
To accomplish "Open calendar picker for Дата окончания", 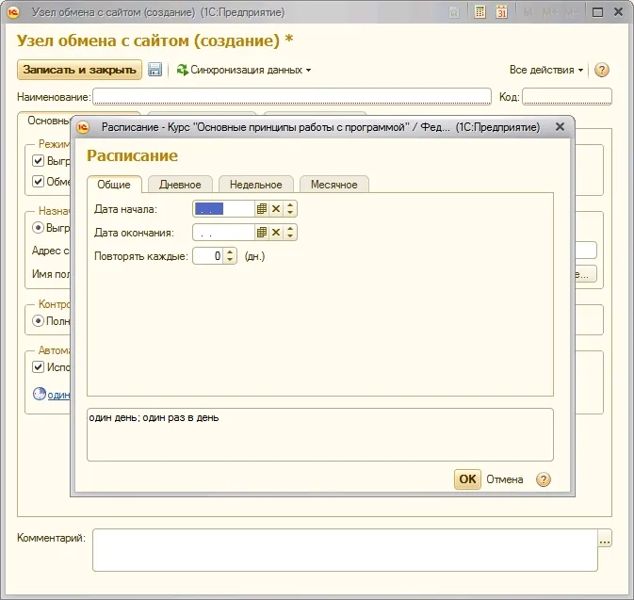I will (262, 233).
